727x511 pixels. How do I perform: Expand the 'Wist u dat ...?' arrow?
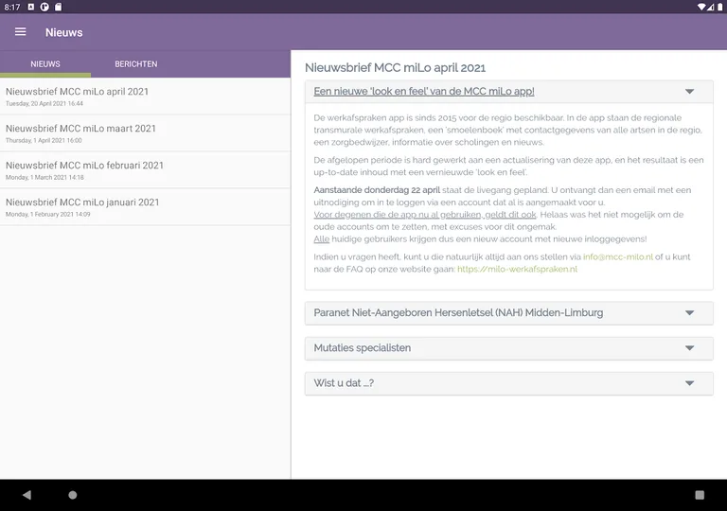click(x=689, y=383)
